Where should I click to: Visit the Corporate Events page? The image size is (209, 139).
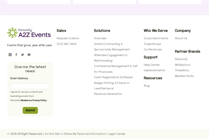(156, 38)
